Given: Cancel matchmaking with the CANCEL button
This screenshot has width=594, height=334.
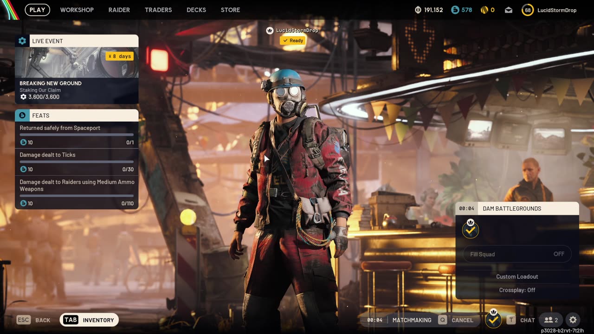Looking at the screenshot, I should click(455, 320).
